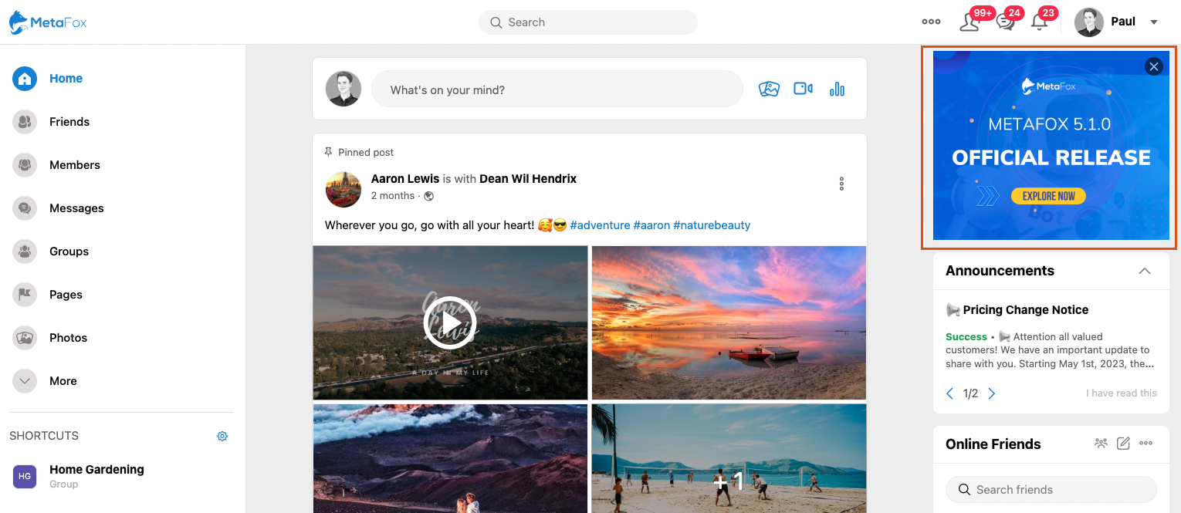Screen dimensions: 1181x513
Task: Open Paul's account dropdown arrow
Action: click(x=1154, y=22)
